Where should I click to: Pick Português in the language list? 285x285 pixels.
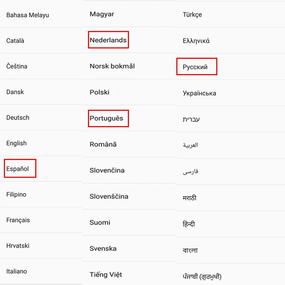point(107,118)
